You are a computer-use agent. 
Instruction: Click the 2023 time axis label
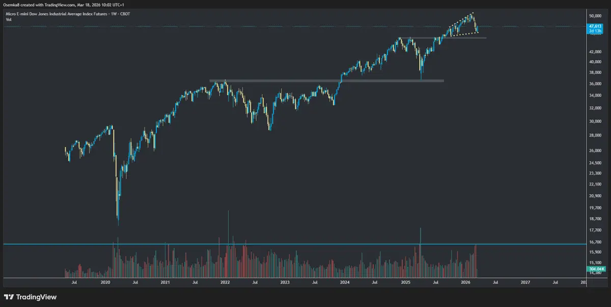tap(285, 282)
